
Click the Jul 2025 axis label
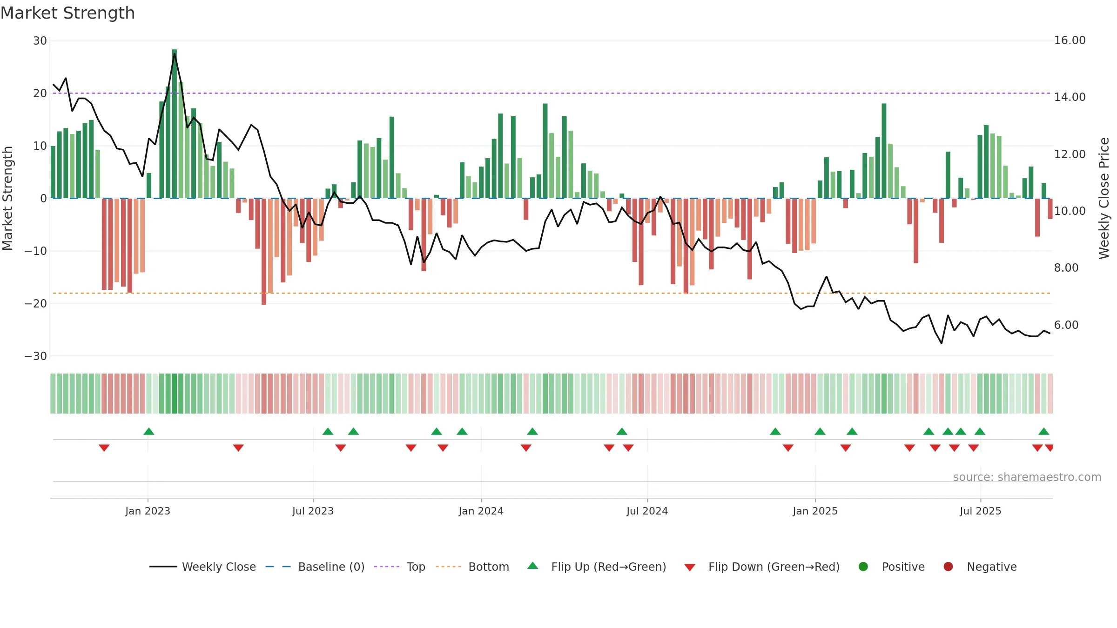(980, 511)
